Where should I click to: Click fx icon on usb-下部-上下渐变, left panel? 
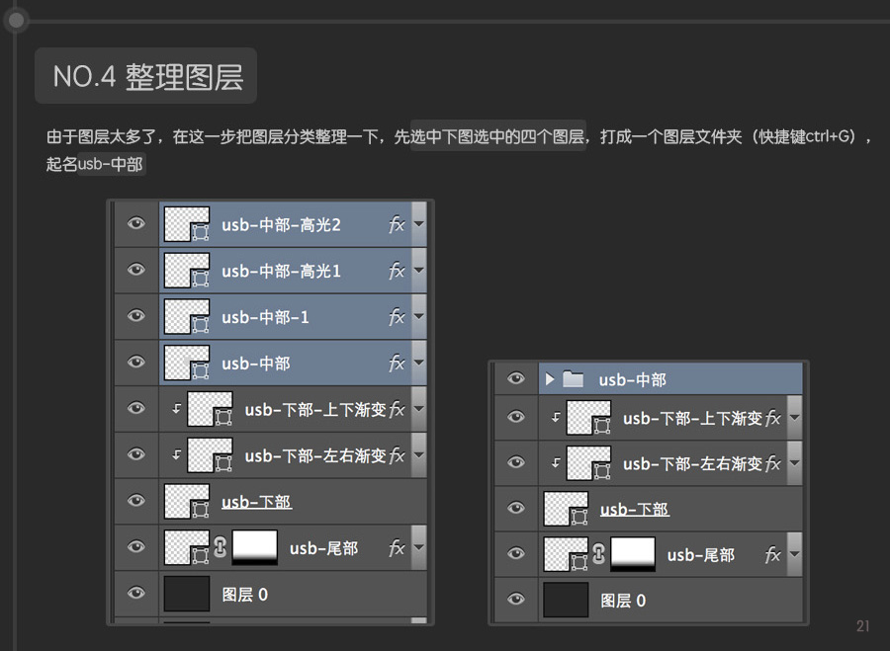pos(397,409)
